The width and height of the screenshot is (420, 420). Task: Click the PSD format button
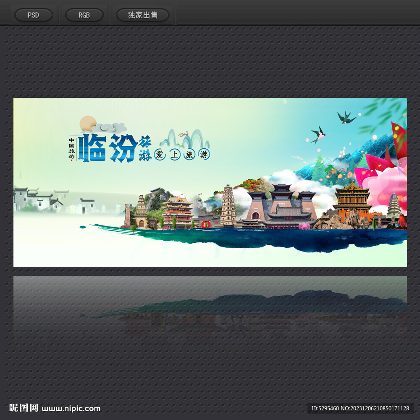click(34, 15)
